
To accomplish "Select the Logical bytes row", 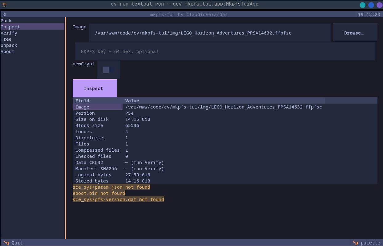I will [225, 174].
